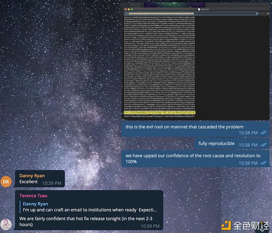Click read checkmarks on the '100%' confidence message
272x233 pixels.
tap(263, 163)
